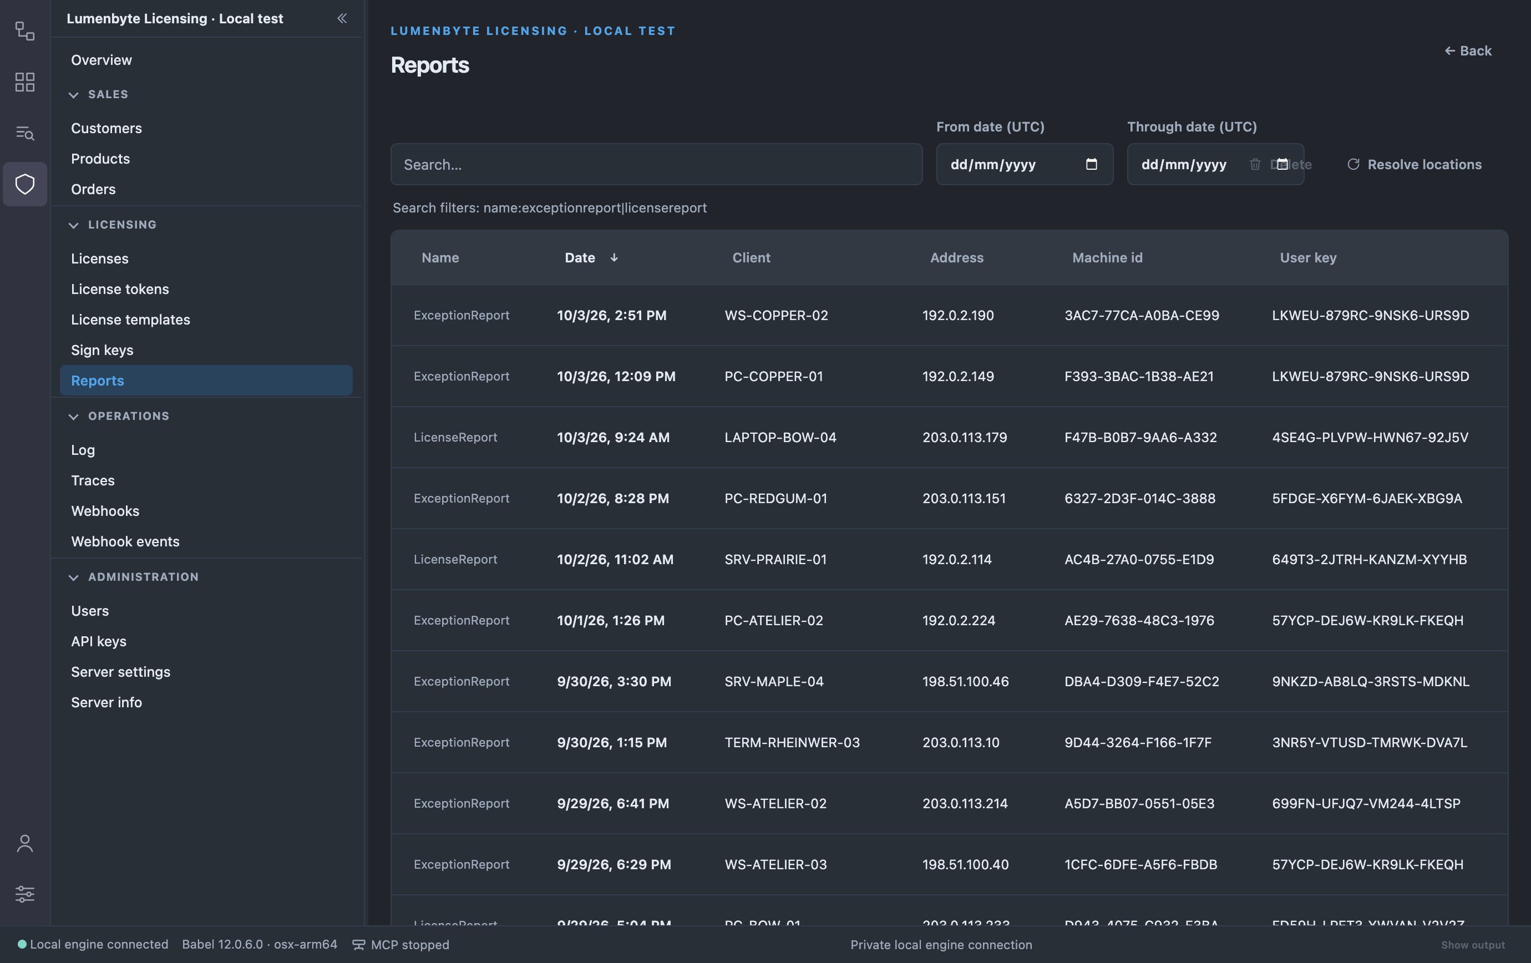Collapse the ADMINISTRATION section chevron

(74, 577)
